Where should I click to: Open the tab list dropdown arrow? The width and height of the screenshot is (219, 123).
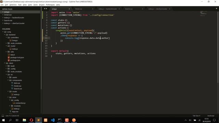coord(216,9)
